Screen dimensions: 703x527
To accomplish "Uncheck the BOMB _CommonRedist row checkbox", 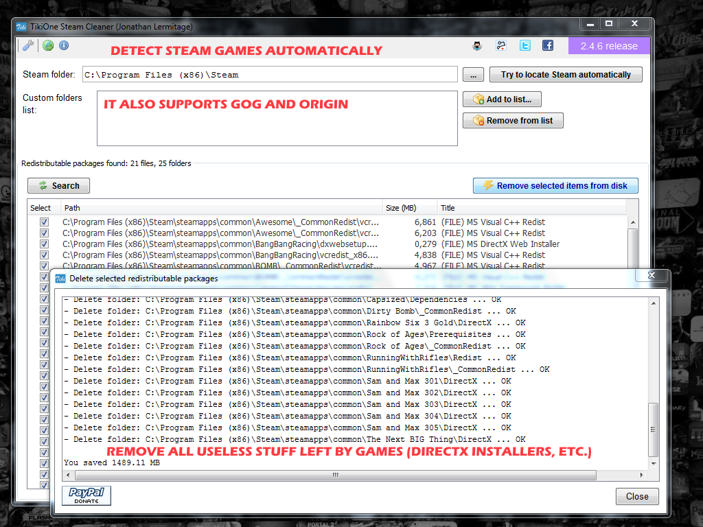I will [x=44, y=266].
